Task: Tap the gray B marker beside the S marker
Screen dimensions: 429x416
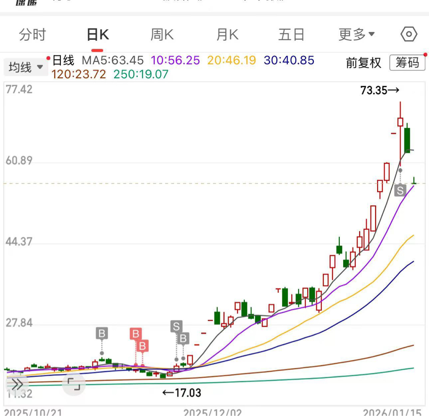Action: click(183, 338)
